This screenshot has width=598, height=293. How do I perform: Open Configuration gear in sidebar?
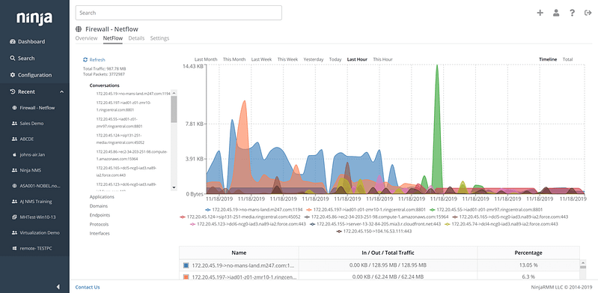[x=31, y=75]
